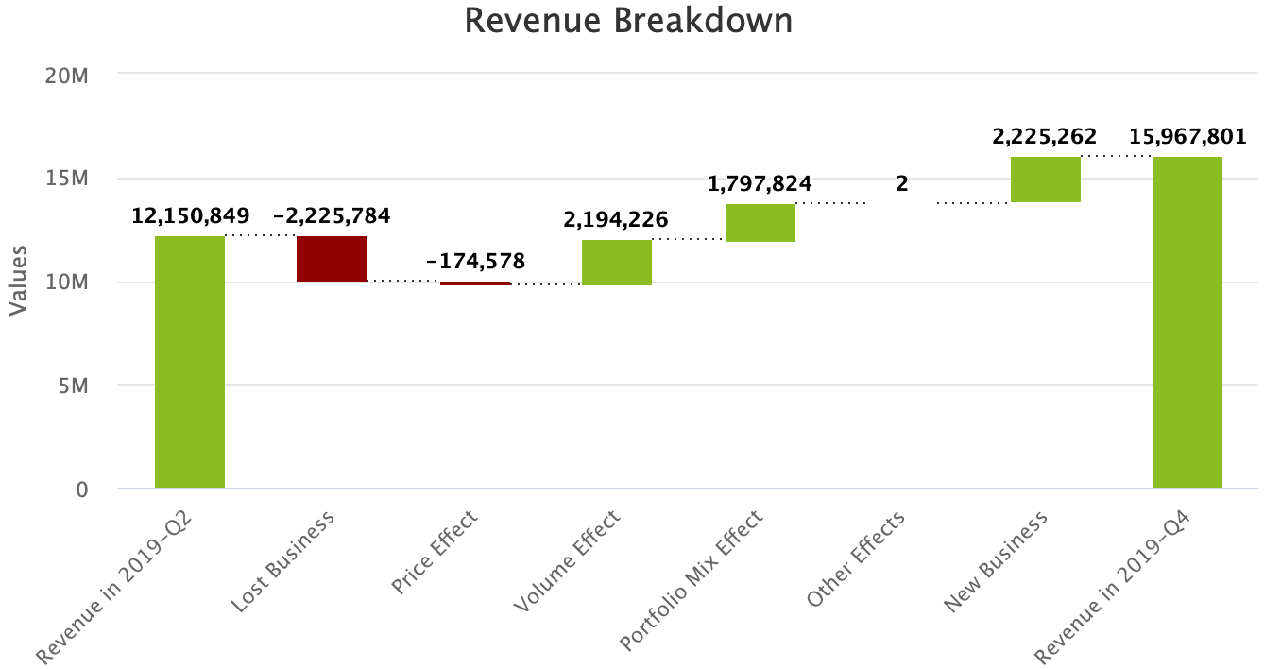Click the New Business x-axis label

click(998, 561)
